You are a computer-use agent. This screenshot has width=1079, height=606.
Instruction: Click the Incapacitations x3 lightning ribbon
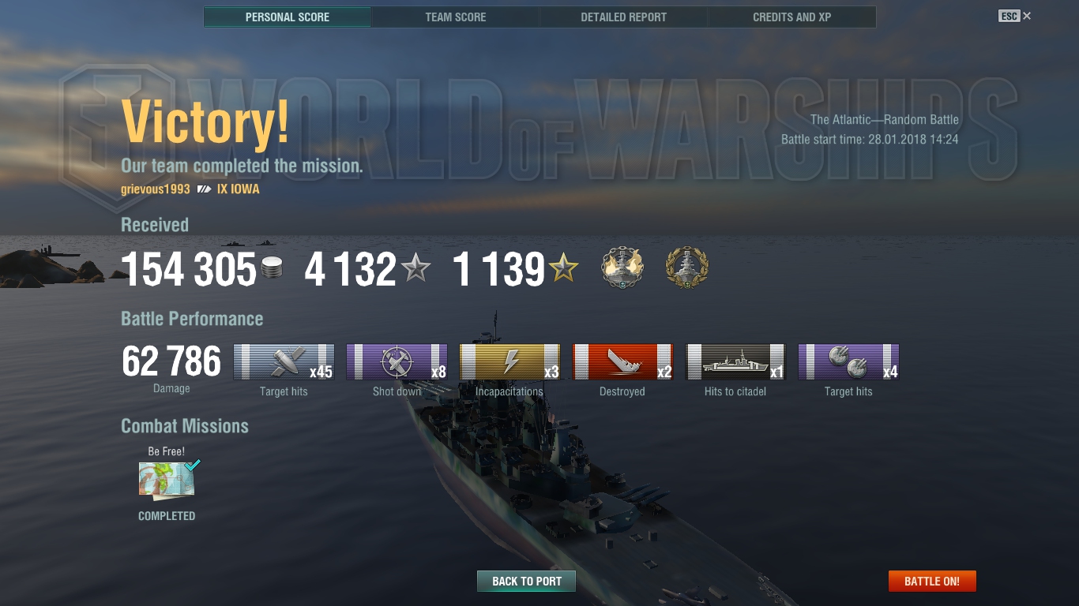point(509,362)
